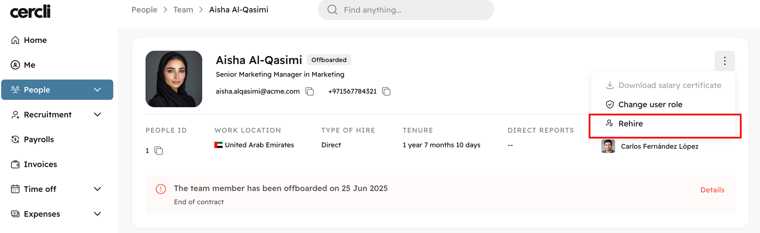Click the Home icon in sidebar

pyautogui.click(x=15, y=40)
